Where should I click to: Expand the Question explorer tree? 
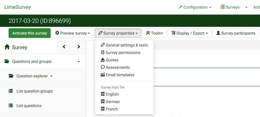pyautogui.click(x=52, y=76)
